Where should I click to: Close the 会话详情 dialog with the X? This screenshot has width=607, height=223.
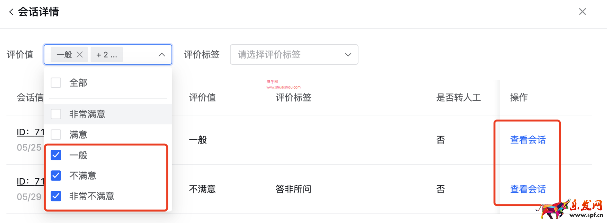click(x=582, y=11)
